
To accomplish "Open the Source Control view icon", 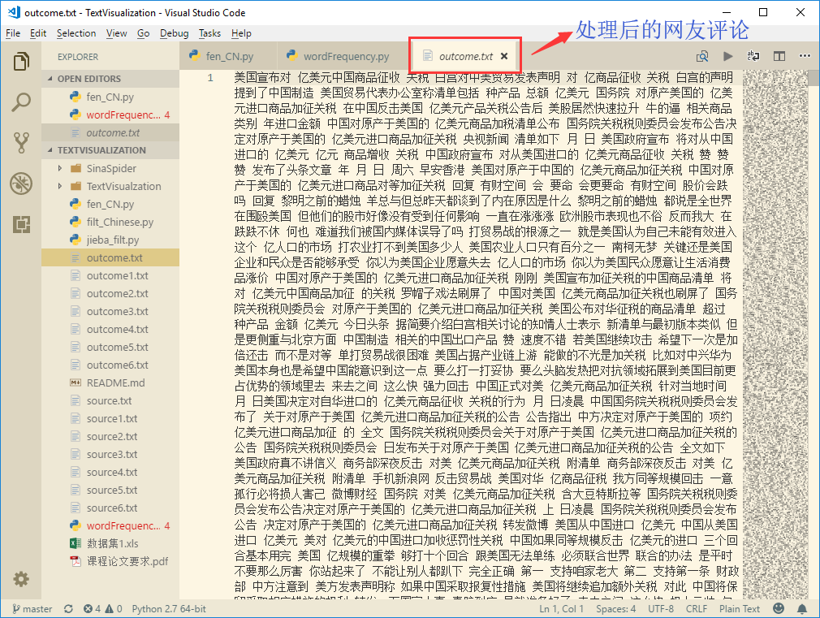I will click(x=21, y=143).
